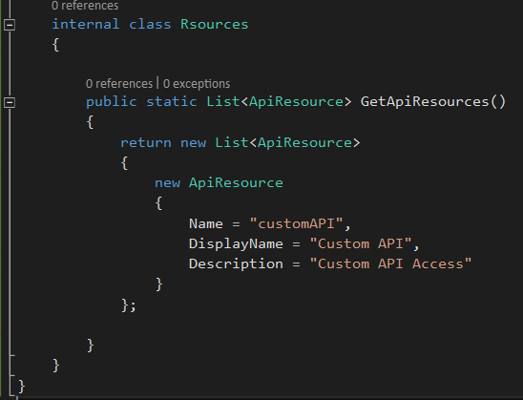Collapse the Rsources class block
This screenshot has height=400, width=523.
tap(10, 25)
